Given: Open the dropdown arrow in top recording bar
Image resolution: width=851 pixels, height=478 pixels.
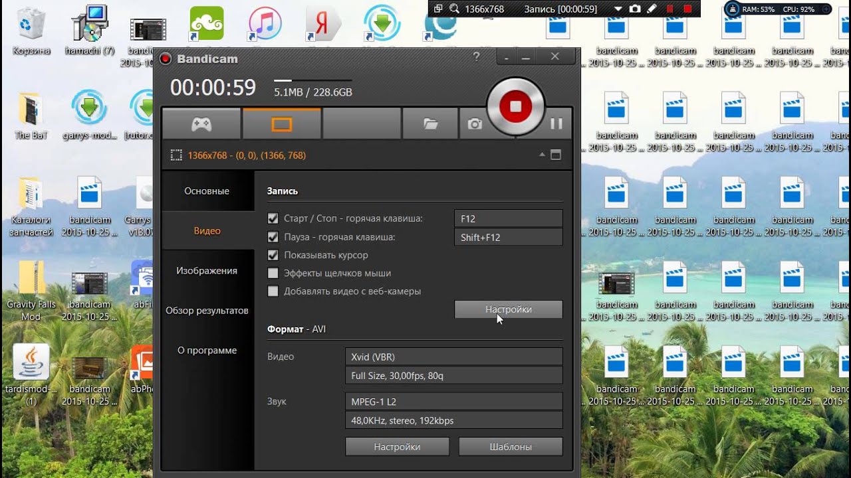Looking at the screenshot, I should pos(618,9).
